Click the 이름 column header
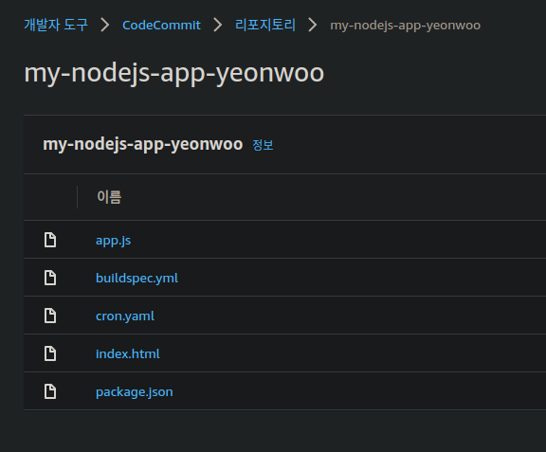Screen dimensions: 546x452 click(109, 197)
